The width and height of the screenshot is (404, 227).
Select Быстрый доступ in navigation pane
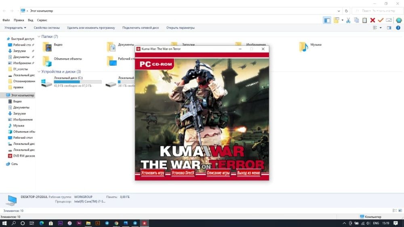[x=20, y=39]
